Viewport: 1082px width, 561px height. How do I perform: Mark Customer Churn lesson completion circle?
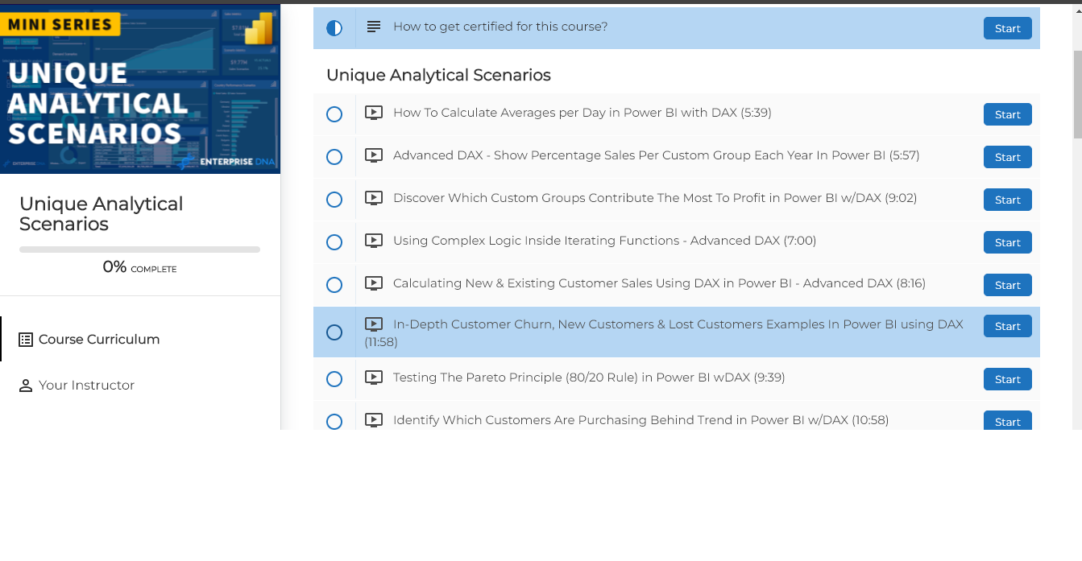334,332
